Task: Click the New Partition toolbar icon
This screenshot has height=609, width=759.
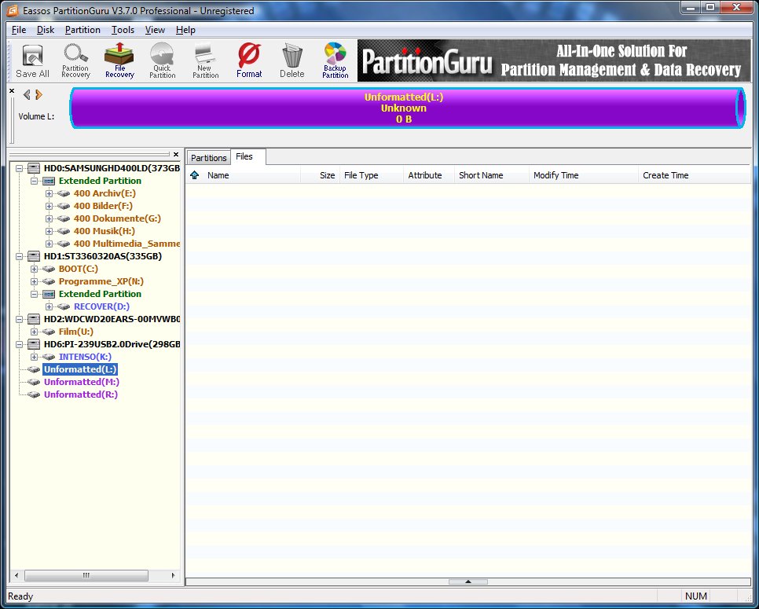Action: [x=205, y=61]
